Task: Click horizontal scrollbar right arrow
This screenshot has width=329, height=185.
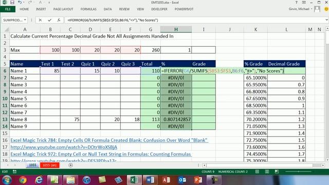Action: [323, 165]
